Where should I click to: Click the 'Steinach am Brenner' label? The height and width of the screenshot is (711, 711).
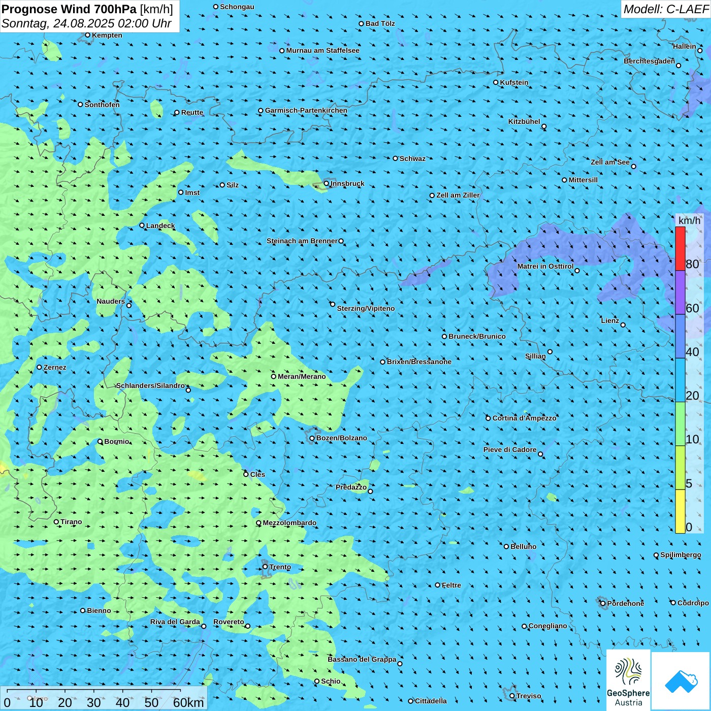302,241
